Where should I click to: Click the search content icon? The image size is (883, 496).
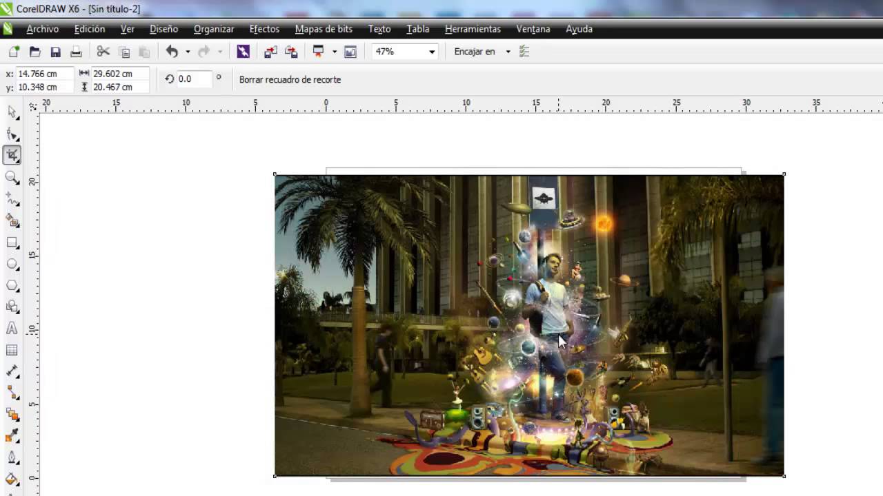tap(243, 52)
